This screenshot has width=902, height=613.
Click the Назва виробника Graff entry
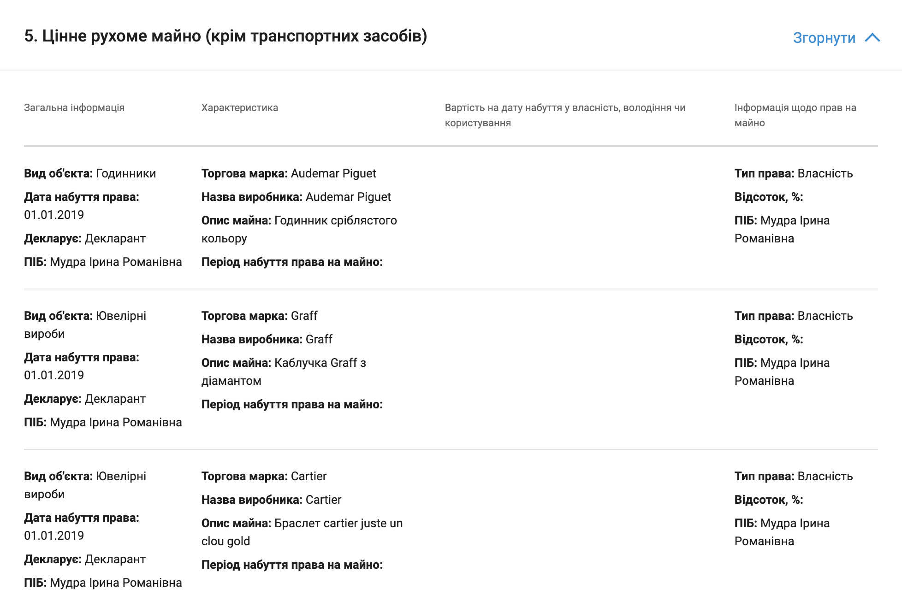coord(267,340)
